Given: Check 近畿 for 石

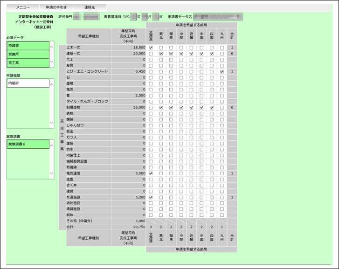Looking at the screenshot, I should [191, 77].
